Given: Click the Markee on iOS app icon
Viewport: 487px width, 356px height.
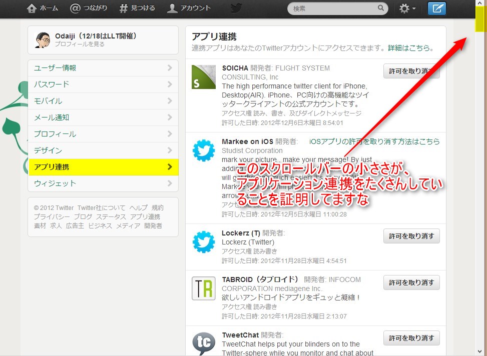Looking at the screenshot, I should (x=203, y=150).
